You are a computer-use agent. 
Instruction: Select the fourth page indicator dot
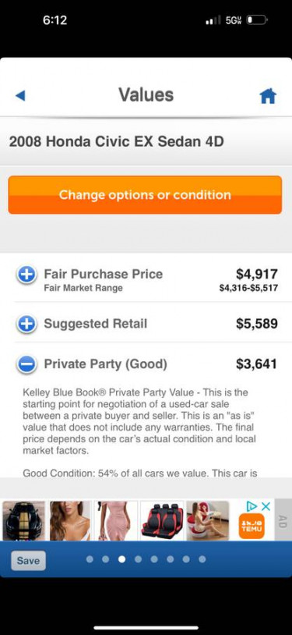[x=138, y=559]
